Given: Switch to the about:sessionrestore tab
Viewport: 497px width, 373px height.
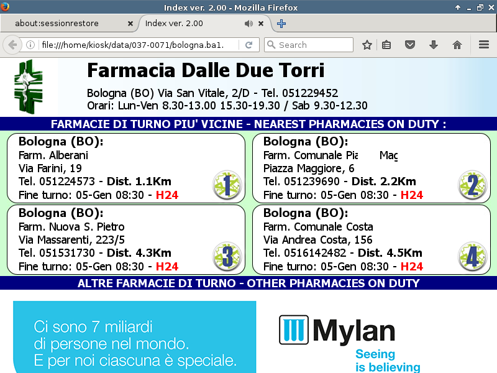Looking at the screenshot, I should click(x=65, y=24).
